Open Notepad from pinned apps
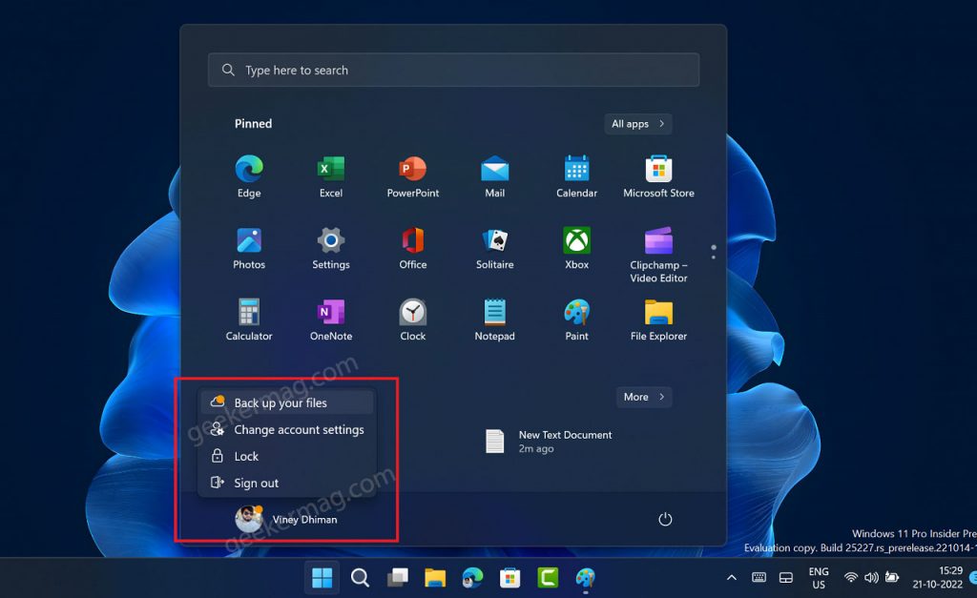This screenshot has height=598, width=977. (x=495, y=320)
